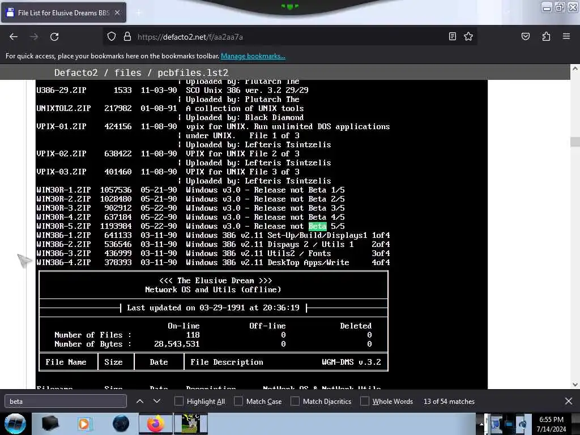
Task: Click the VPIX-01.ZIP file name
Action: click(x=61, y=126)
